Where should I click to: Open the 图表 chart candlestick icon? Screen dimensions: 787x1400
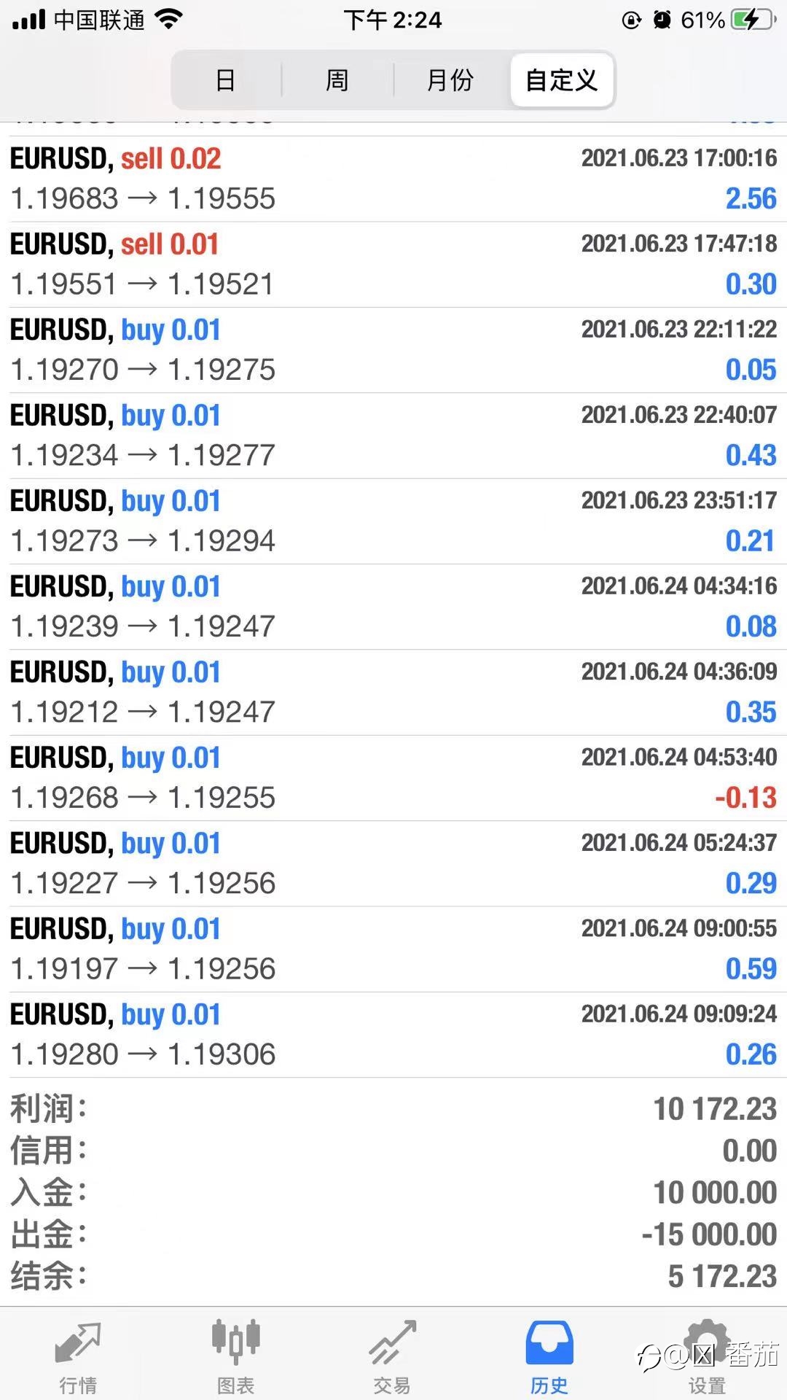235,1341
